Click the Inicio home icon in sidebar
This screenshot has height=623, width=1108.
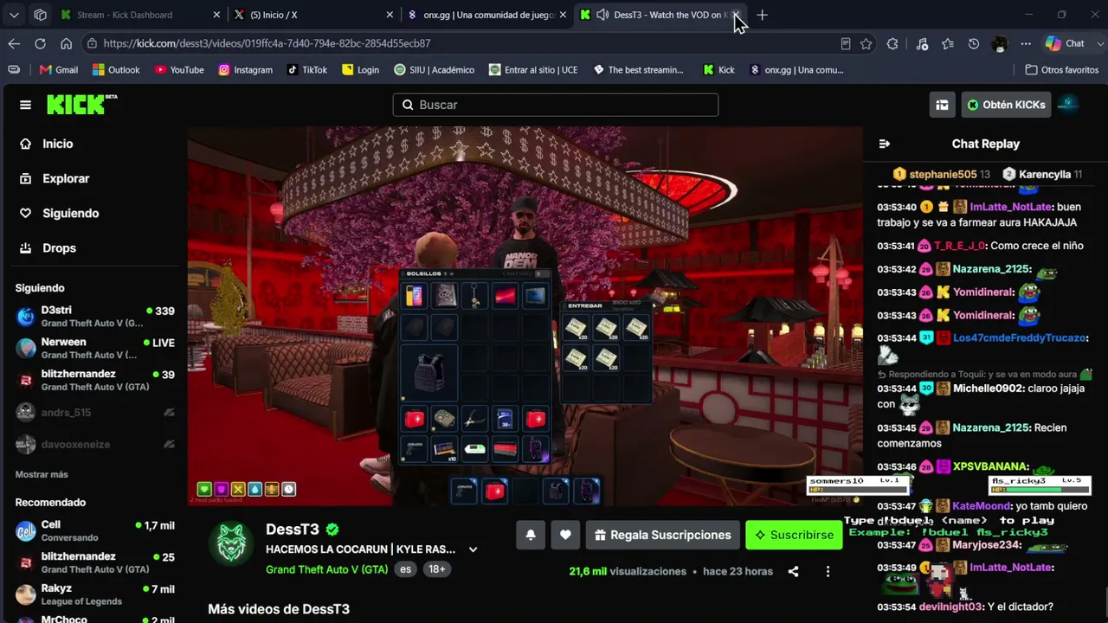click(x=26, y=144)
